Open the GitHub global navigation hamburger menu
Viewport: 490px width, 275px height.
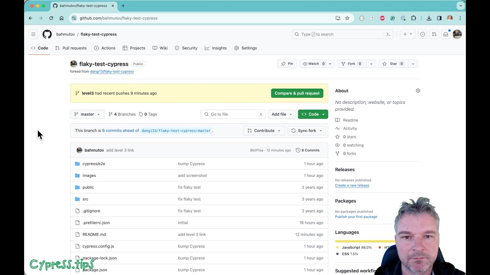point(33,34)
